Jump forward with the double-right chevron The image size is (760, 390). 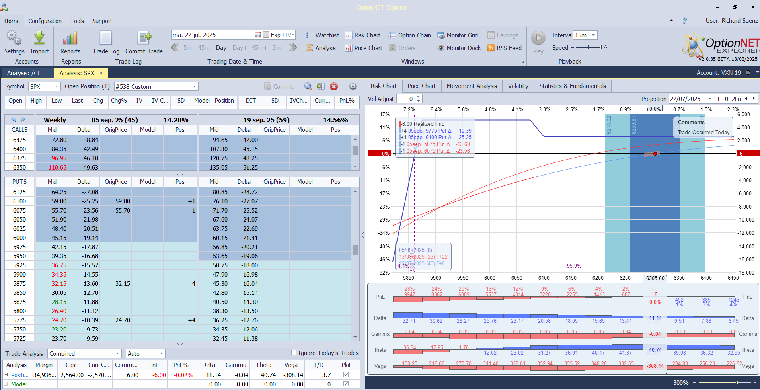coord(293,48)
